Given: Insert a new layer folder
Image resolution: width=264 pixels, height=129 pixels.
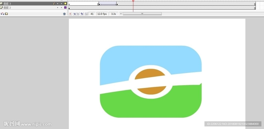Looking at the screenshot, I should [6, 14].
